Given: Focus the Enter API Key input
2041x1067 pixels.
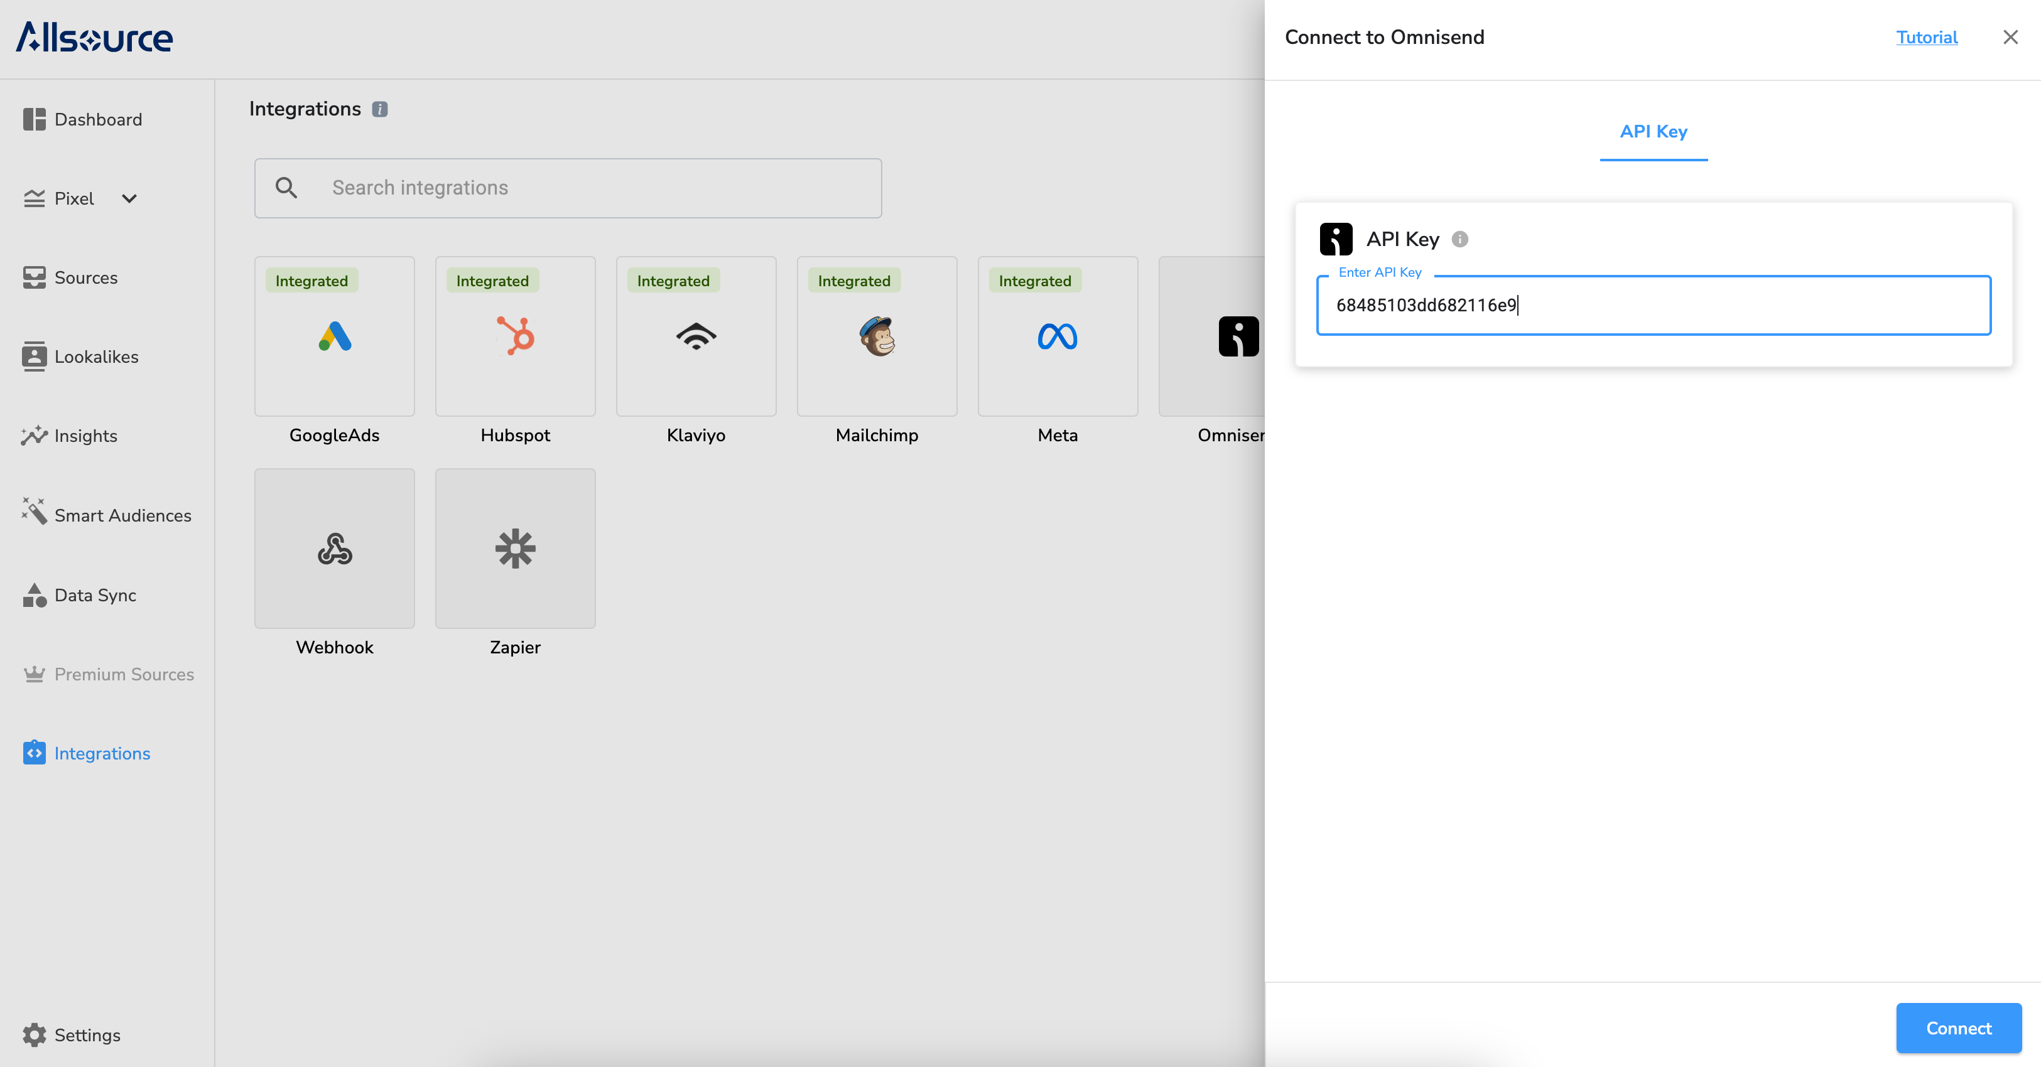Looking at the screenshot, I should (x=1653, y=305).
